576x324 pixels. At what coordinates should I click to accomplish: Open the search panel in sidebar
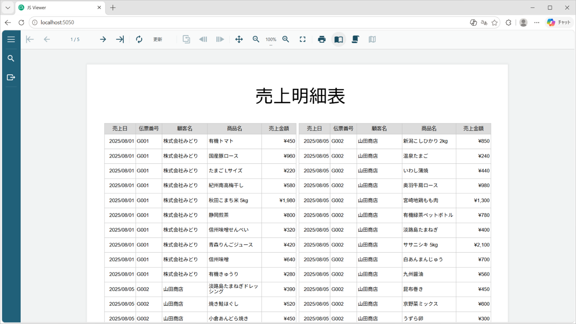11,58
